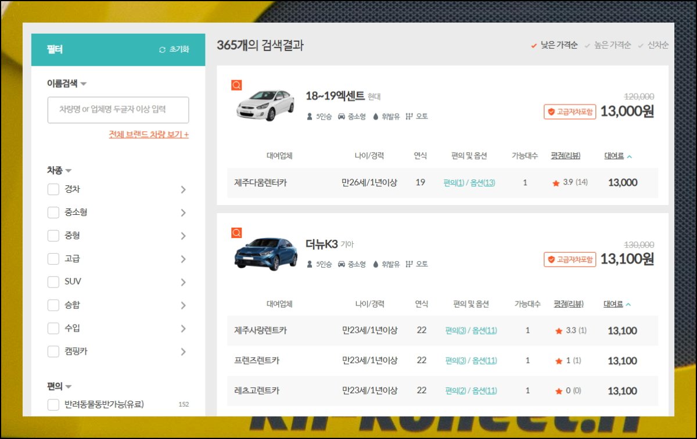Open 전체 브랜드 차량 보기 + link
This screenshot has width=697, height=439.
click(149, 135)
